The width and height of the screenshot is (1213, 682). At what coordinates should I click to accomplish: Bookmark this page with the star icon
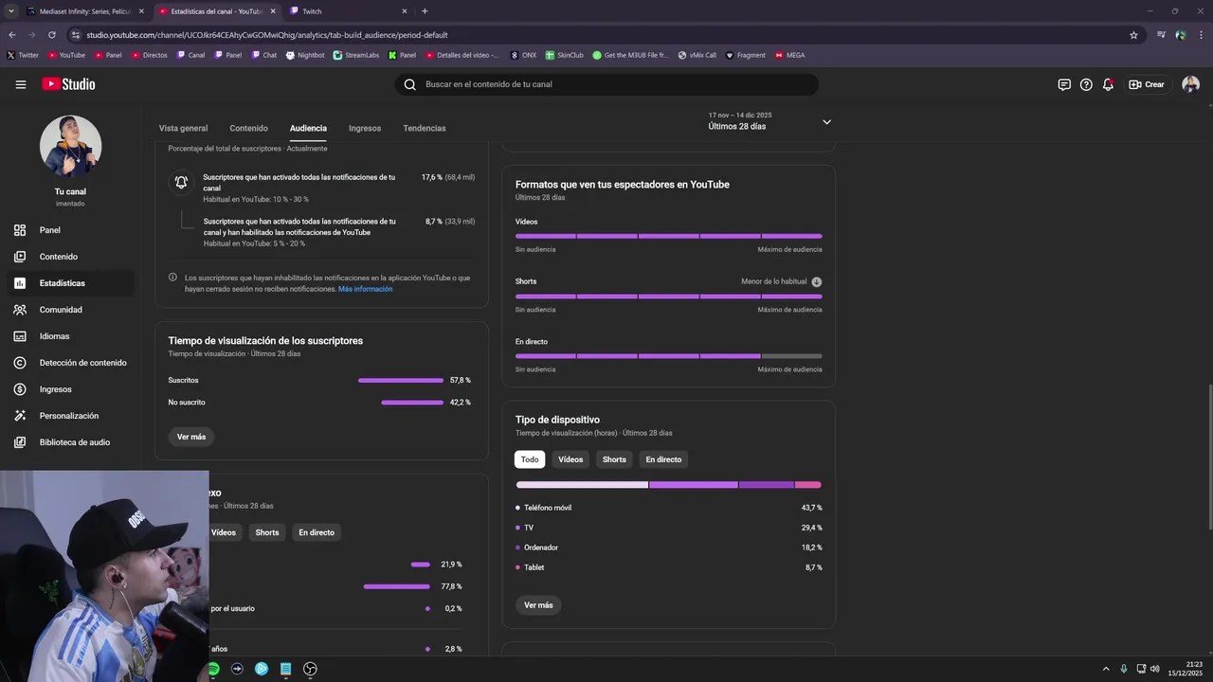1133,35
